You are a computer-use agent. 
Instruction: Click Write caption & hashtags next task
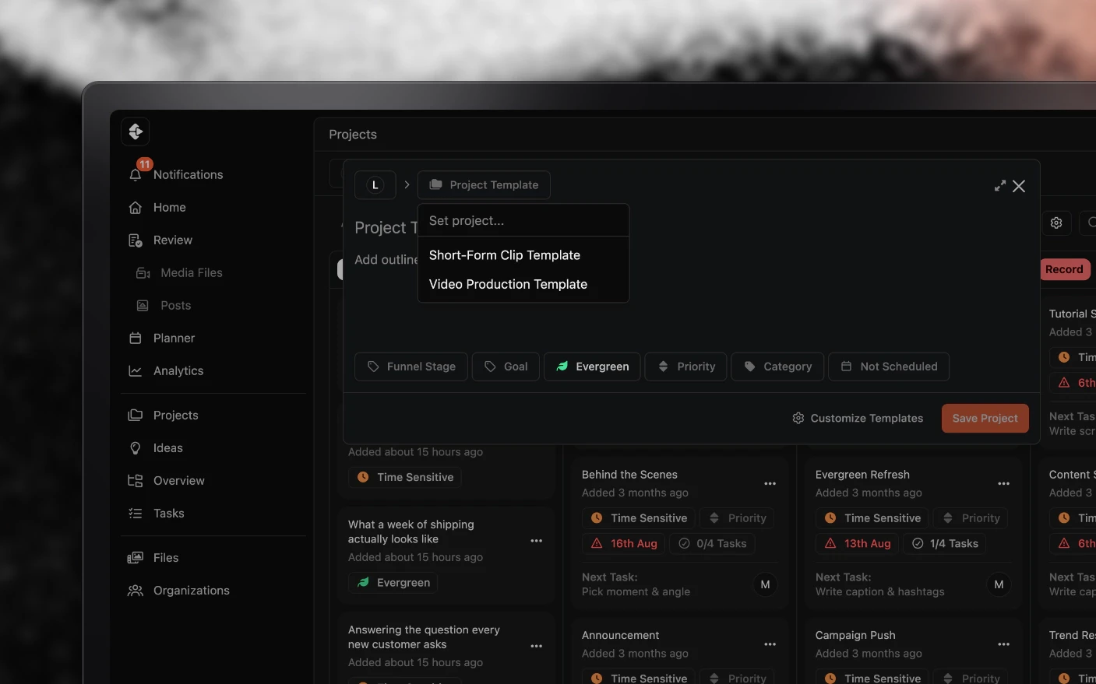(879, 592)
